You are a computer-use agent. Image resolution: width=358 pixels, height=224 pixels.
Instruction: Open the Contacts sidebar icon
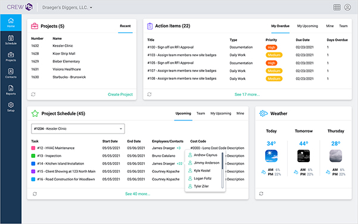click(x=11, y=73)
